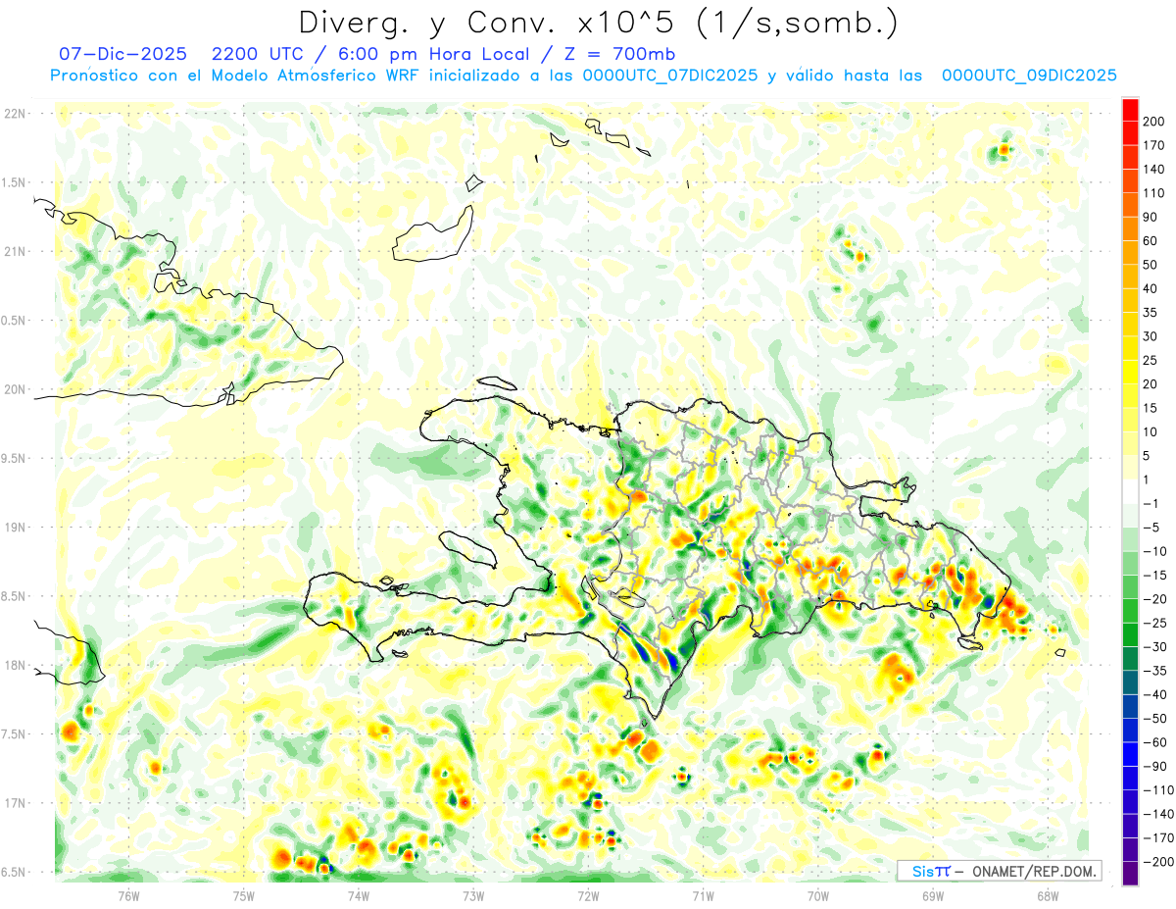Click the '19N' latitude label
1176x909 pixels.
tap(15, 528)
